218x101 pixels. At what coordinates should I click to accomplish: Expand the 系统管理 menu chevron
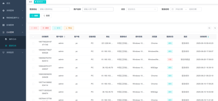click(x=23, y=10)
